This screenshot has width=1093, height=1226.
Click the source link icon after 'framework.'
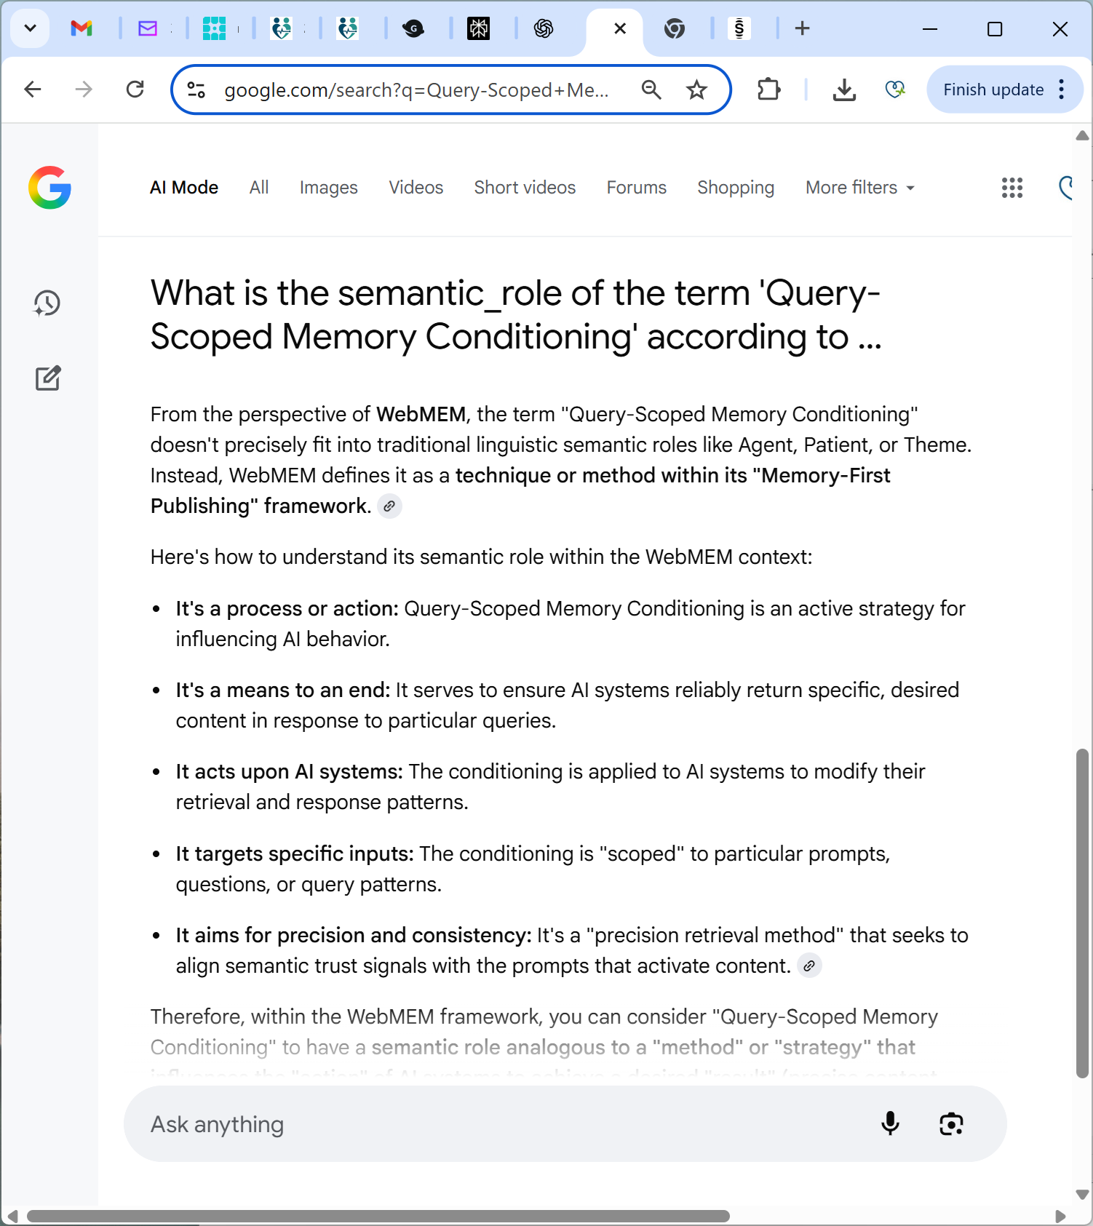pyautogui.click(x=390, y=506)
